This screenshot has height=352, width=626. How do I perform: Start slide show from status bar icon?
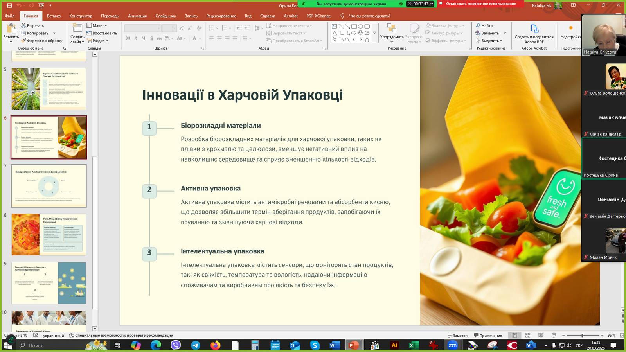(554, 336)
